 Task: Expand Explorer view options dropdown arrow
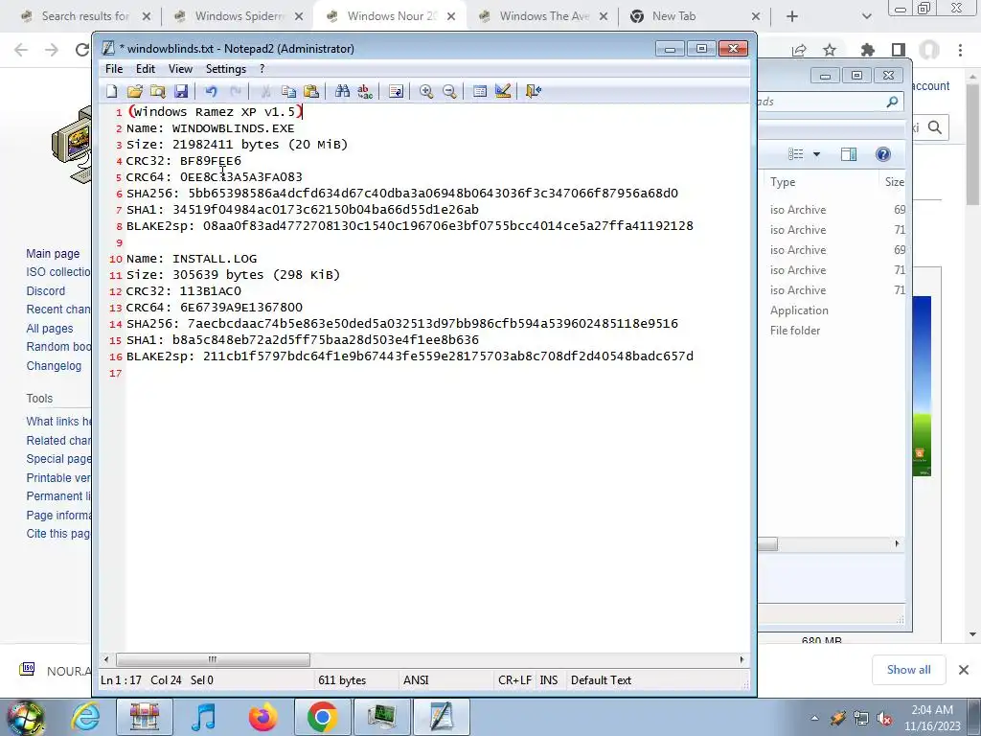816,154
